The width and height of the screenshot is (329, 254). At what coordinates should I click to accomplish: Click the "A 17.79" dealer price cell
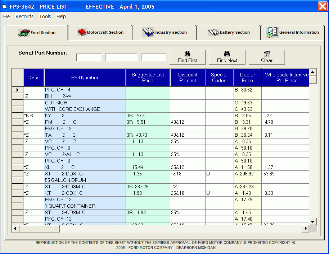tap(248, 199)
